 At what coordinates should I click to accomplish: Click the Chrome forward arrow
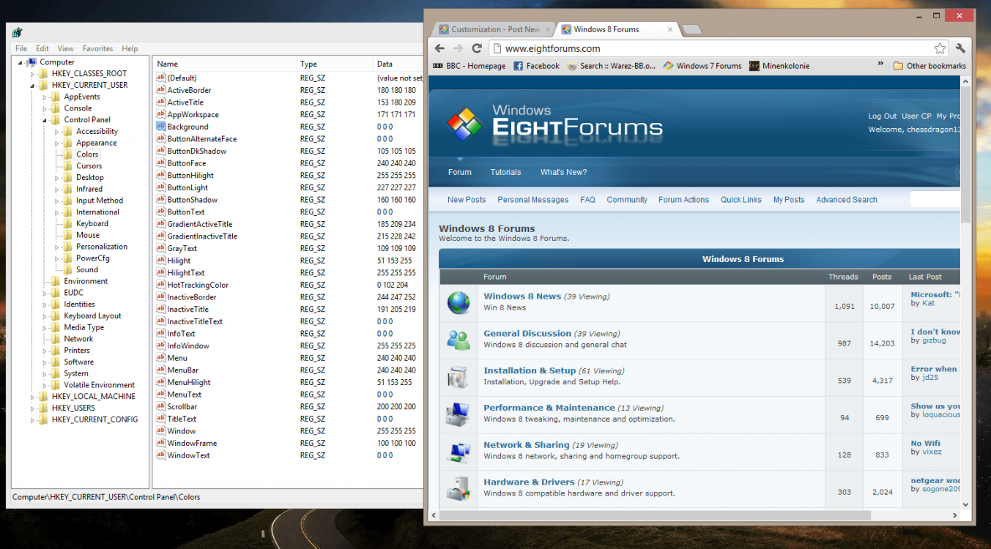(x=458, y=48)
